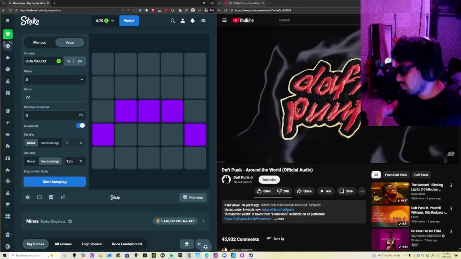Viewport: 461px width, 259px height.
Task: Switch to Manual betting tab
Action: (x=40, y=42)
